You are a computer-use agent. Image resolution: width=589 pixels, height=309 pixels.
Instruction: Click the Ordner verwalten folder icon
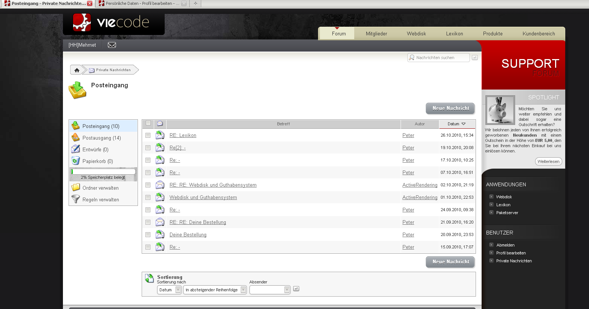point(76,187)
